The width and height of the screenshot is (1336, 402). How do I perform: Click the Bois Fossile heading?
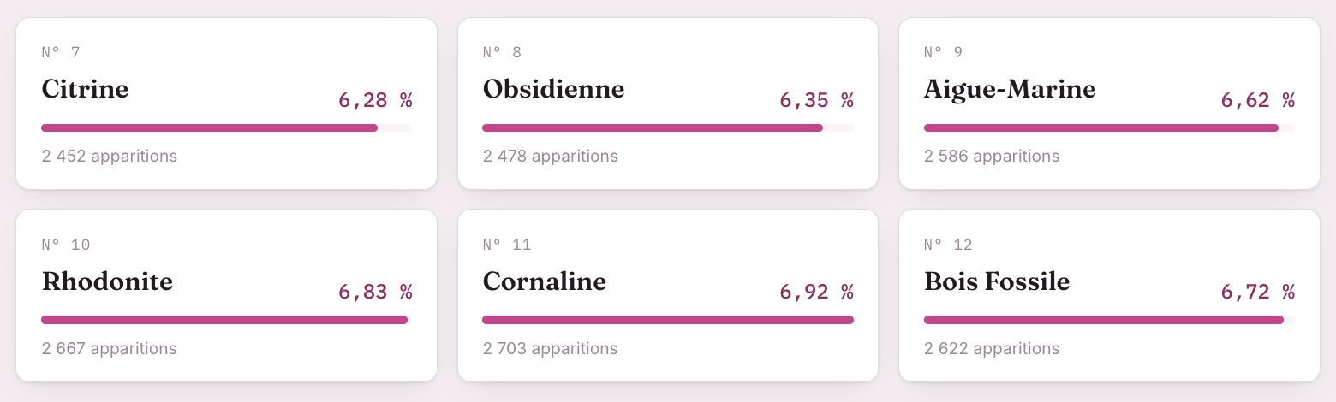(997, 281)
